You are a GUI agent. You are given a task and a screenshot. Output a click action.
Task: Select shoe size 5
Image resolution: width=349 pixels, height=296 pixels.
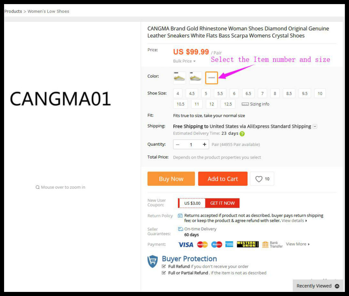click(x=206, y=93)
